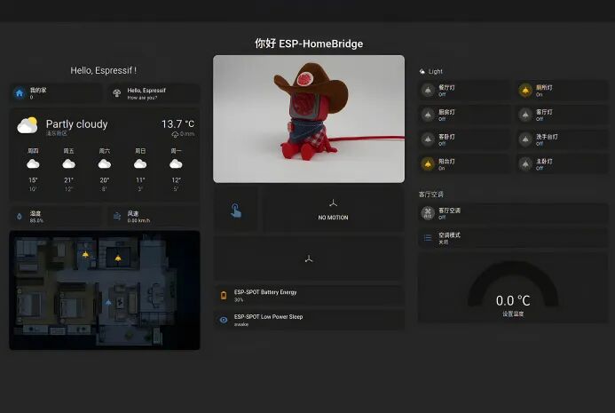The image size is (615, 413).
Task: Toggle the 餐厅灯 light
Action: [428, 91]
